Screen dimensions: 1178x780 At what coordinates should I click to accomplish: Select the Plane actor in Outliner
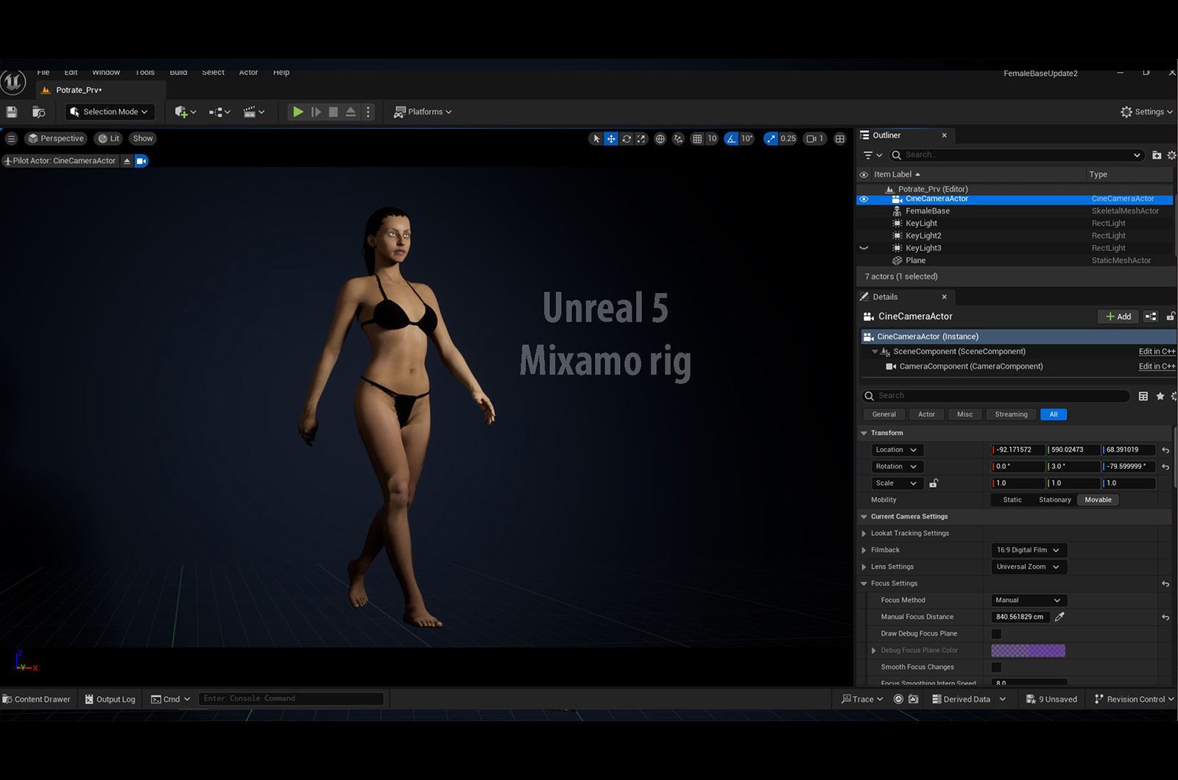(915, 260)
